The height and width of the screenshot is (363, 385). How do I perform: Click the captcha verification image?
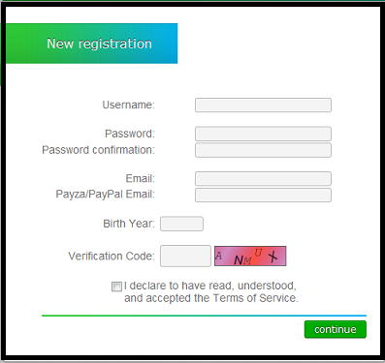coord(250,256)
